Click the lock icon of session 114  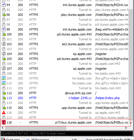(4, 103)
